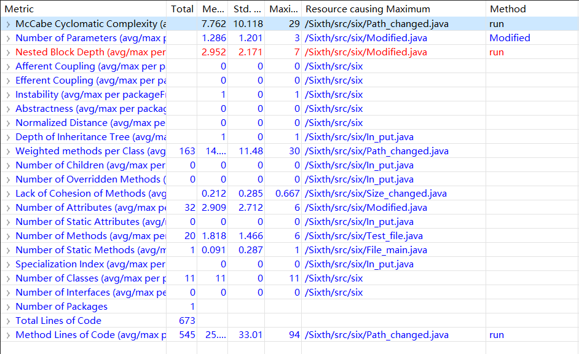Expand the Number of Children row
Image resolution: width=579 pixels, height=354 pixels.
8,166
